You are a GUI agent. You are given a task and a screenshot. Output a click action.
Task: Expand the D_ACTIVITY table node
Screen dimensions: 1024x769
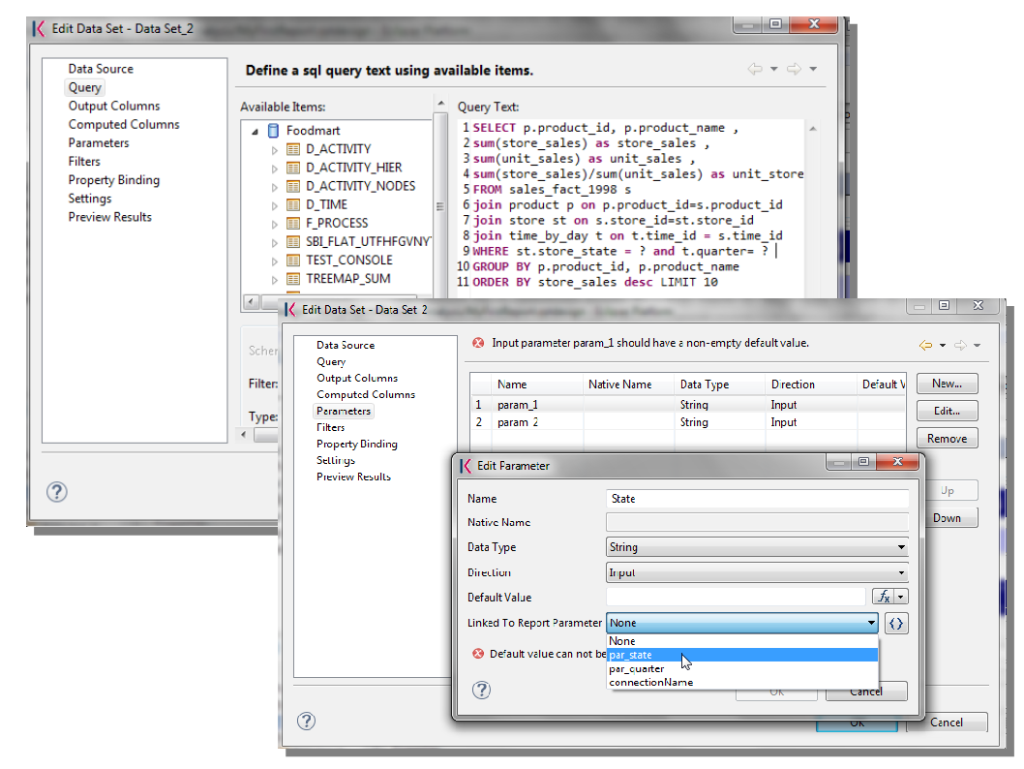(274, 149)
